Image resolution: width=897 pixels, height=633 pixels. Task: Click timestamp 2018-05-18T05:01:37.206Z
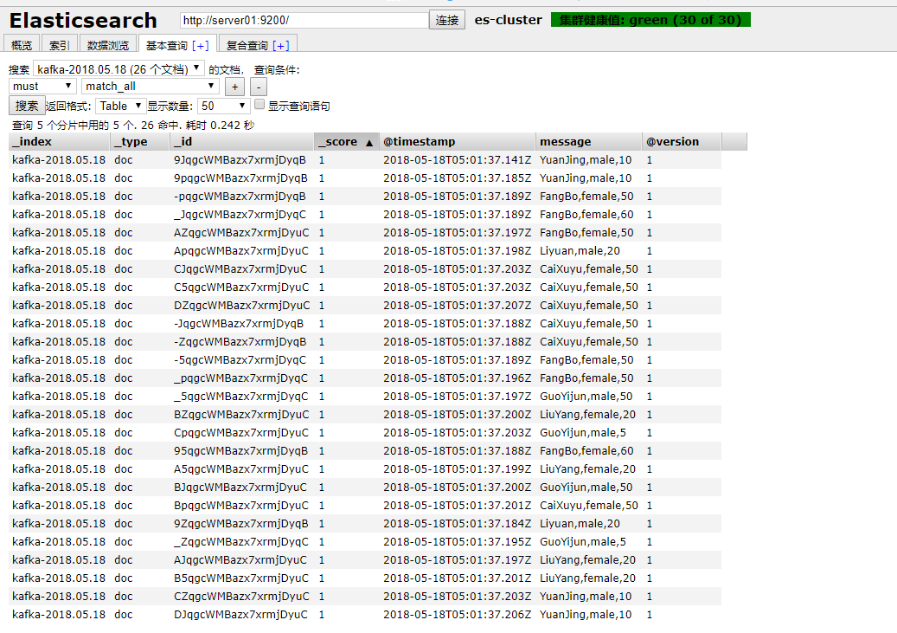(x=457, y=615)
